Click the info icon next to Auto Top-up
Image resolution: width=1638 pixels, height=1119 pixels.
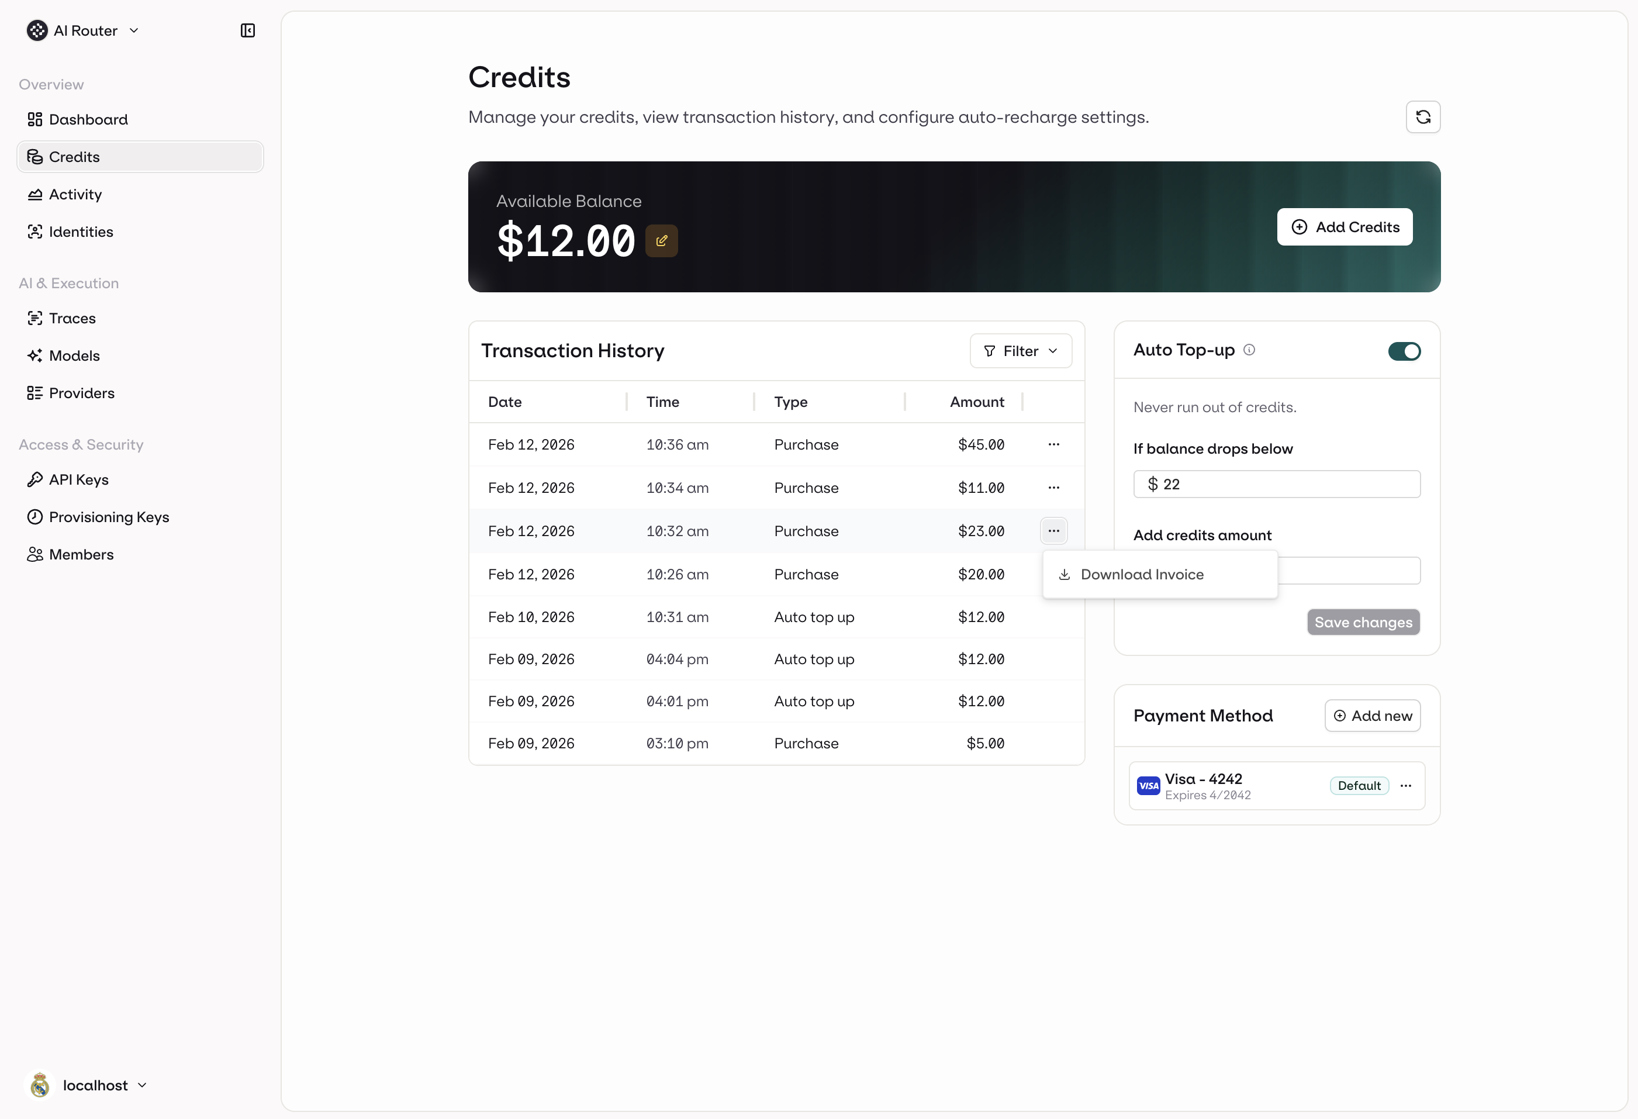1250,349
